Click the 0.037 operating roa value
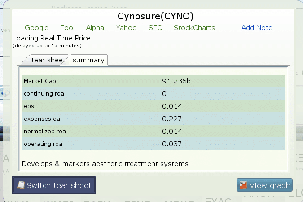This screenshot has height=202, width=303. (172, 144)
